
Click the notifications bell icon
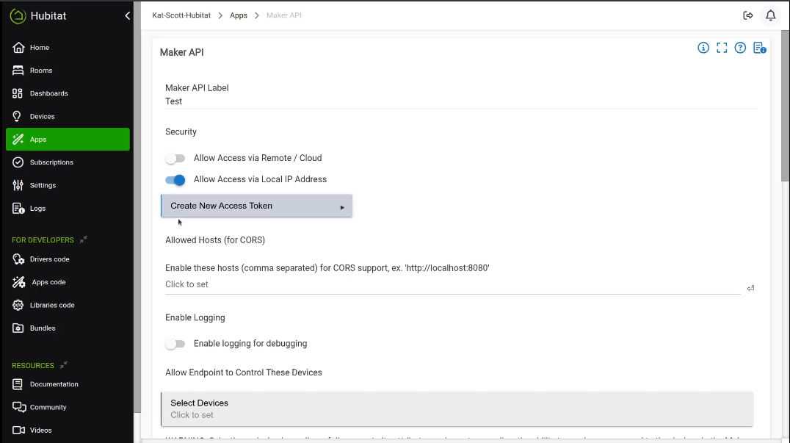[x=770, y=15]
